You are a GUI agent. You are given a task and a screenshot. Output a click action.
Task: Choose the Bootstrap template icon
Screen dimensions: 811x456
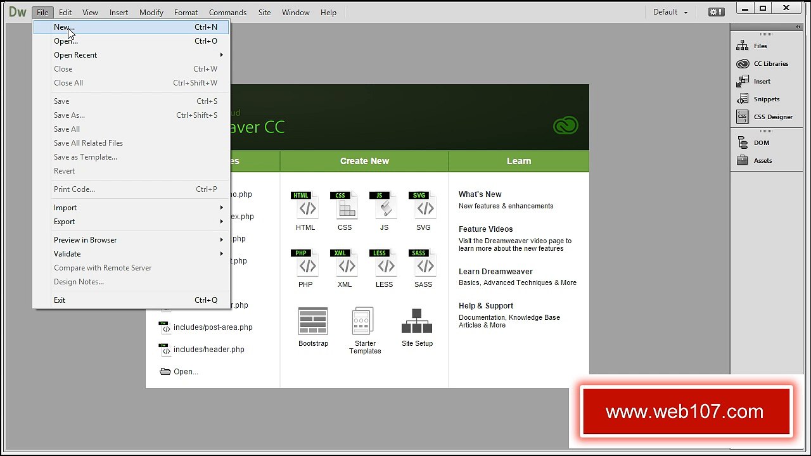tap(313, 322)
